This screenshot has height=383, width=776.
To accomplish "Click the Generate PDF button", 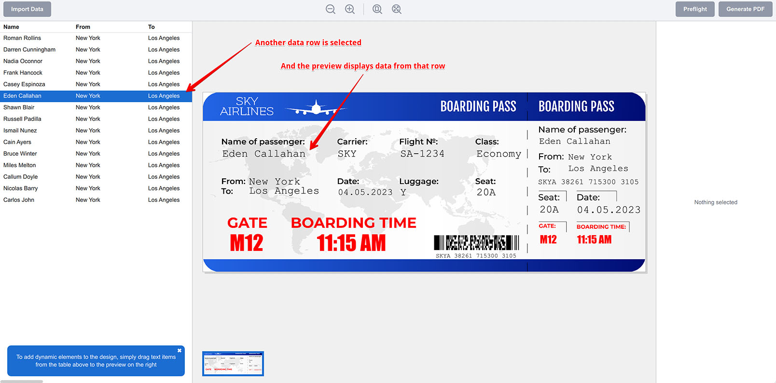I will tap(745, 9).
